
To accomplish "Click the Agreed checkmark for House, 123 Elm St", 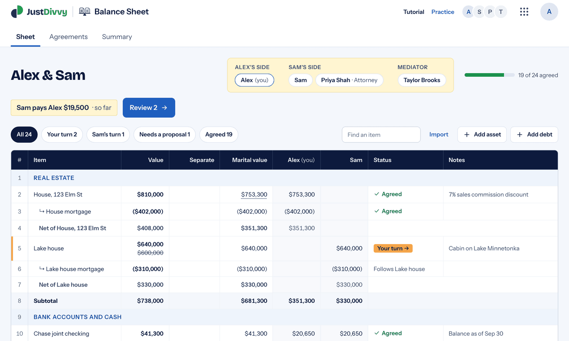I will 377,194.
